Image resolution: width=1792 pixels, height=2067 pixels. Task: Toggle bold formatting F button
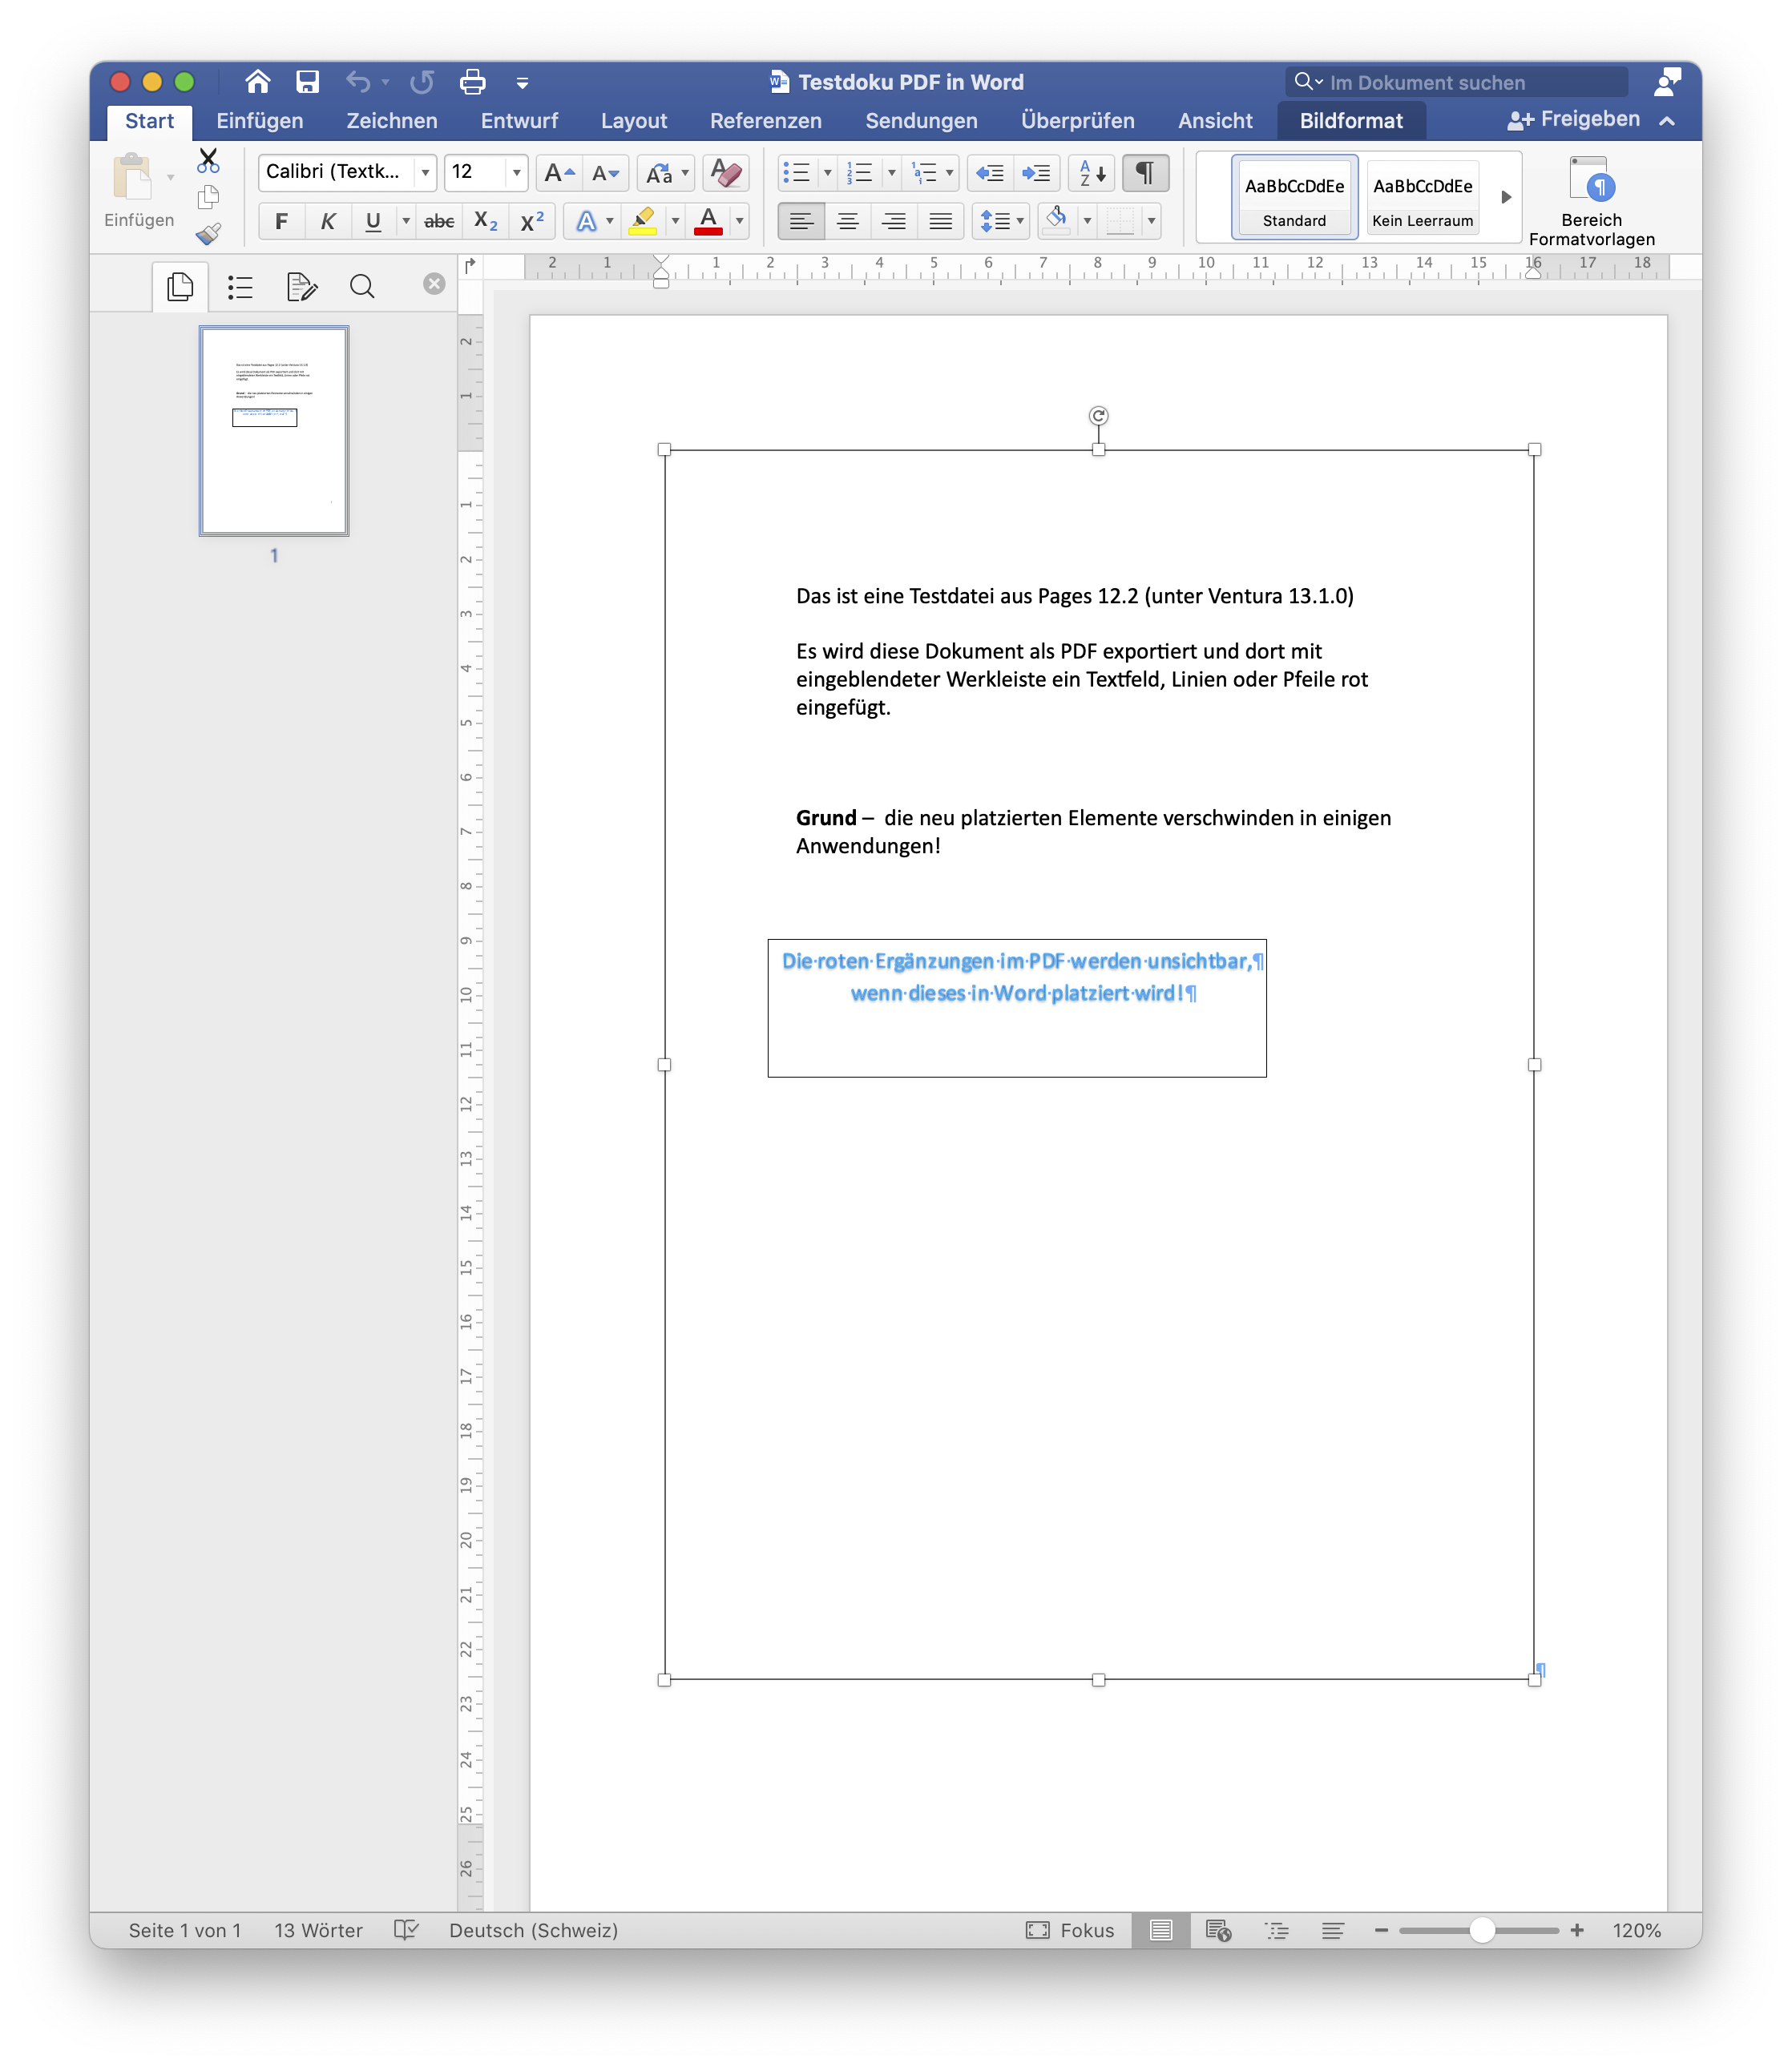tap(282, 221)
